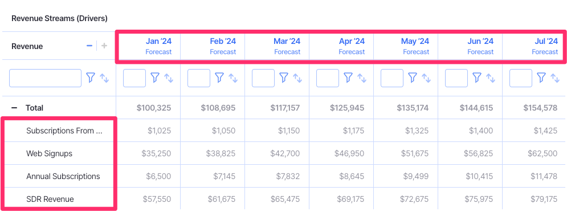Select the Web Signups May '24 cell $51,675
Viewport: 567px width, 211px height.
(415, 153)
